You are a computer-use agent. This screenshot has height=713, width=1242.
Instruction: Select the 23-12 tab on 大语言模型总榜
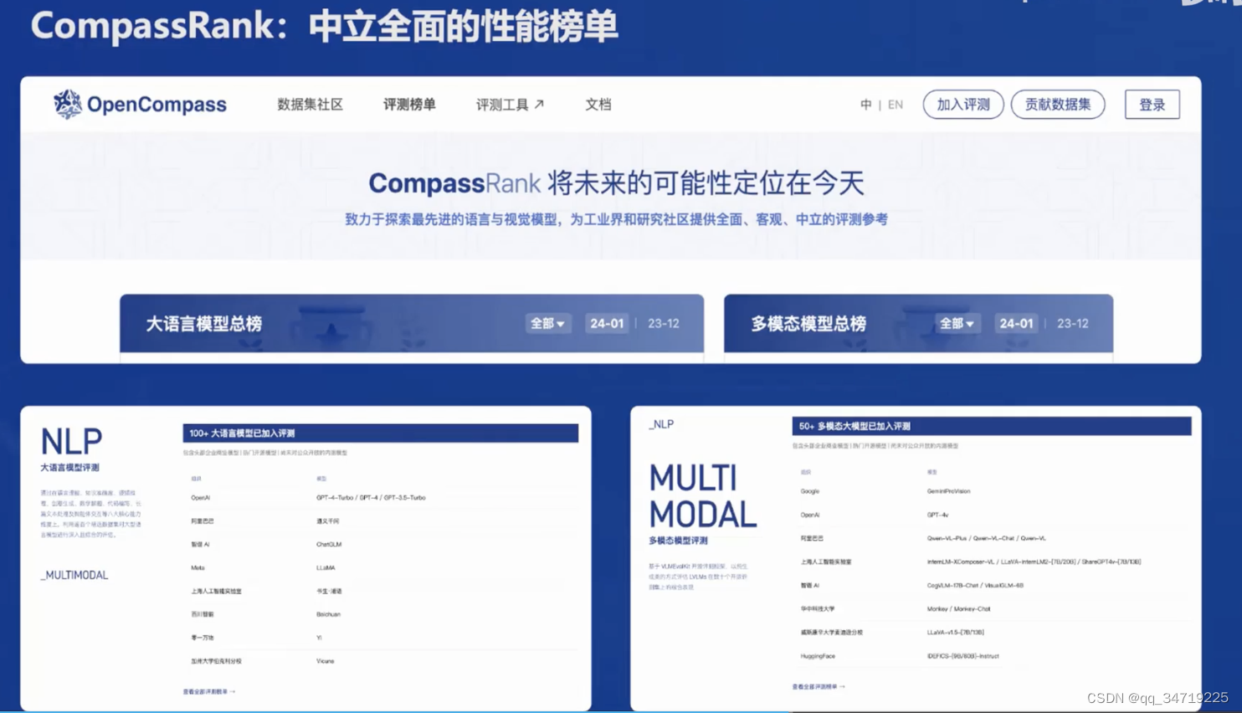tap(664, 323)
